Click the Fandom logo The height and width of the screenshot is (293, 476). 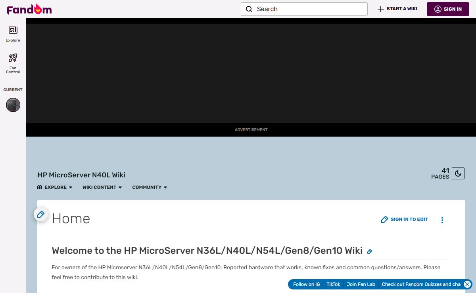[x=29, y=9]
